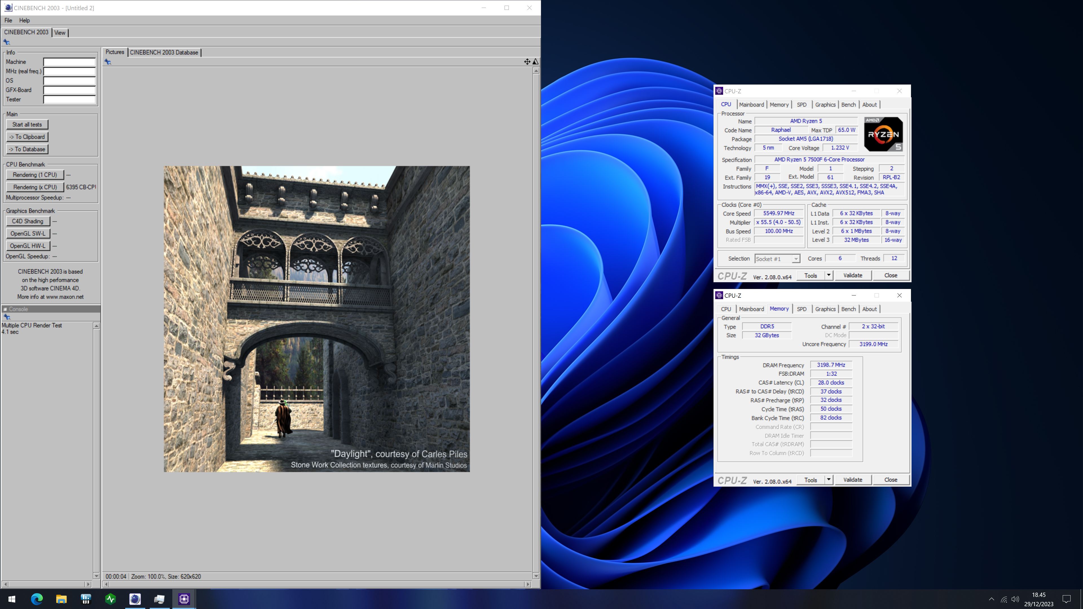Image resolution: width=1083 pixels, height=609 pixels.
Task: Switch to the View tab
Action: click(60, 33)
